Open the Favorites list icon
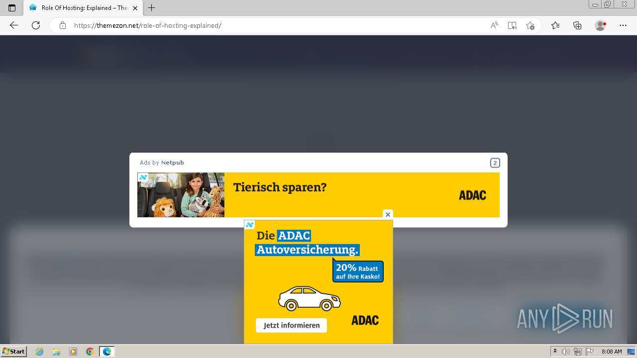The width and height of the screenshot is (637, 358). [555, 25]
